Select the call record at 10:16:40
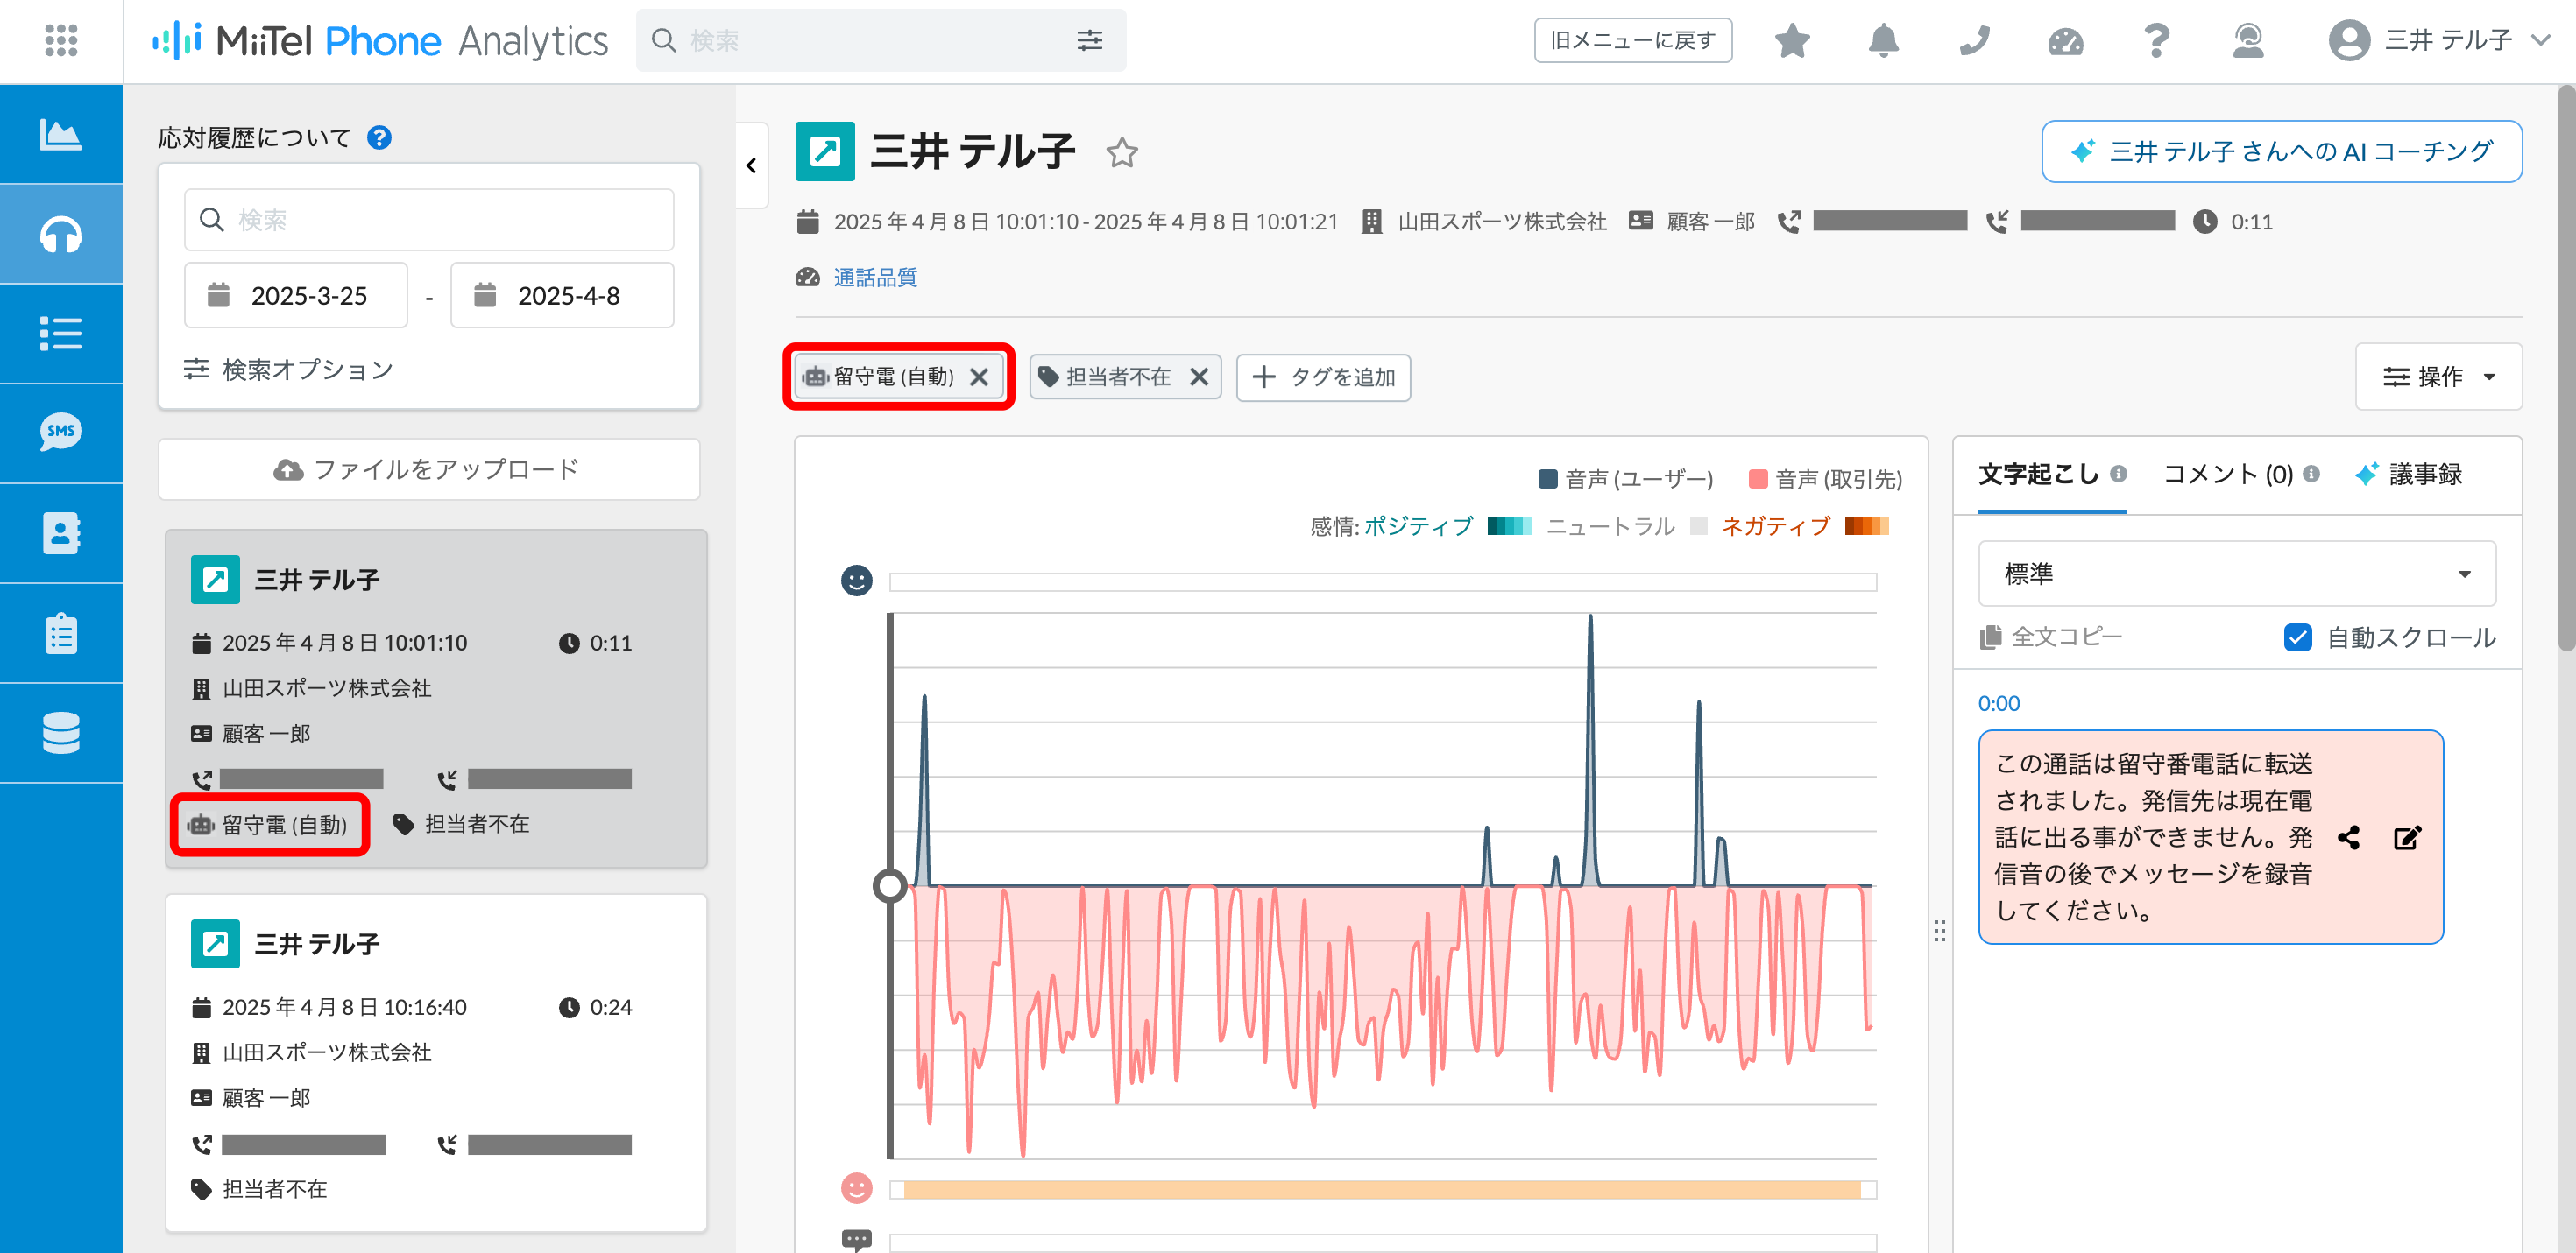The width and height of the screenshot is (2576, 1253). (436, 1063)
